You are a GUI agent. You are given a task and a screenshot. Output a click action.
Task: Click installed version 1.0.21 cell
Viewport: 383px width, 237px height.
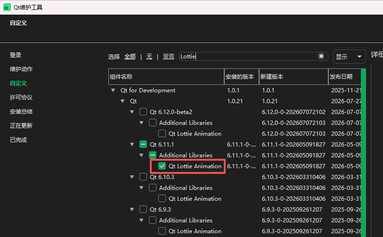235,101
